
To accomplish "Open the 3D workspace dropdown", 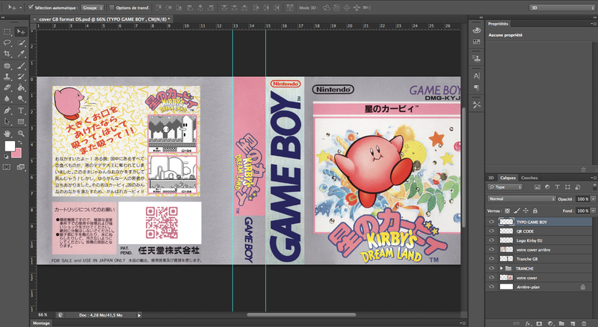I will pyautogui.click(x=562, y=7).
